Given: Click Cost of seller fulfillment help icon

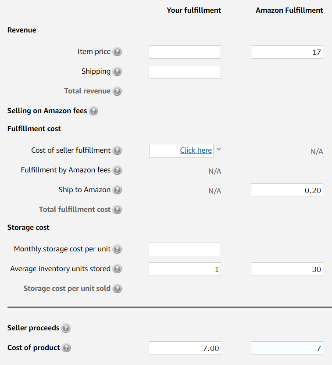Looking at the screenshot, I should click(117, 150).
